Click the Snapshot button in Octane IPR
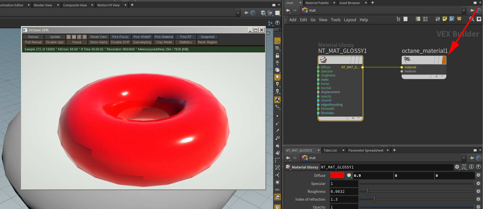Image resolution: width=483 pixels, height=209 pixels. click(x=208, y=37)
